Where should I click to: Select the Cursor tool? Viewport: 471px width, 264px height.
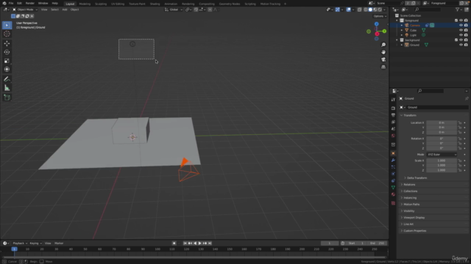7,34
